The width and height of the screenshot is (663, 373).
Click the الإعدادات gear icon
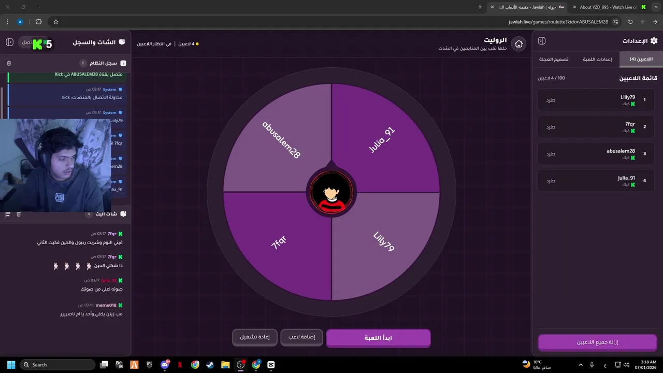(654, 41)
